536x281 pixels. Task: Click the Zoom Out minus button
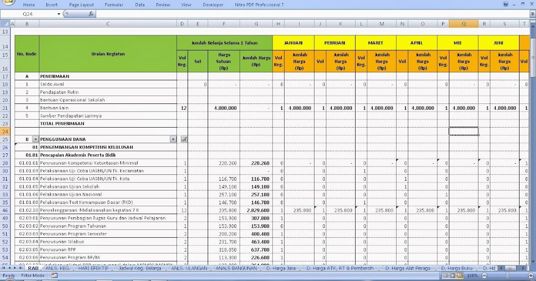(x=484, y=275)
